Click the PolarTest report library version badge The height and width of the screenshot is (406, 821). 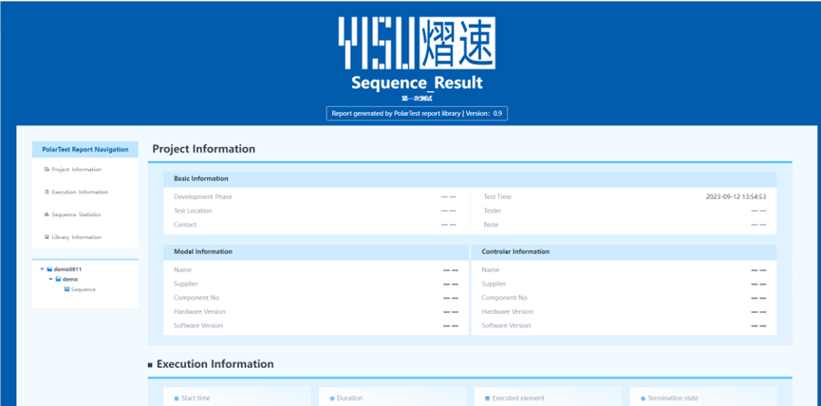click(417, 114)
